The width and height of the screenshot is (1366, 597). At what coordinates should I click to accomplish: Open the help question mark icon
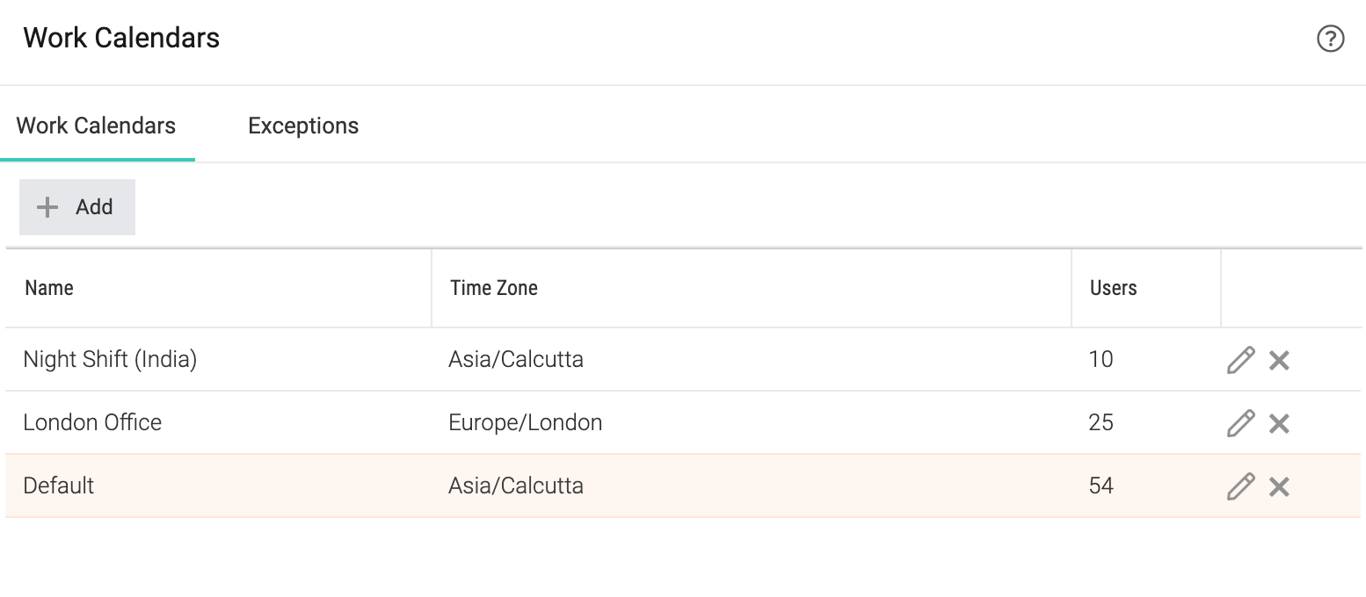pyautogui.click(x=1330, y=39)
